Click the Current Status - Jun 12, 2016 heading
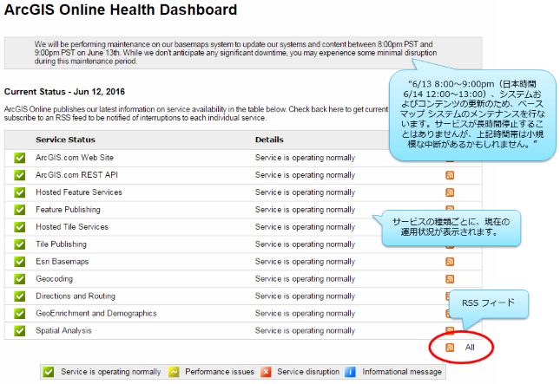Image resolution: width=560 pixels, height=384 pixels. (x=64, y=92)
